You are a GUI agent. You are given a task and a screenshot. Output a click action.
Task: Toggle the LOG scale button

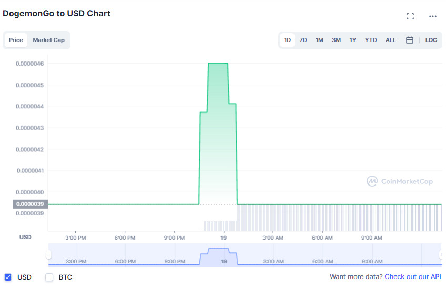431,40
